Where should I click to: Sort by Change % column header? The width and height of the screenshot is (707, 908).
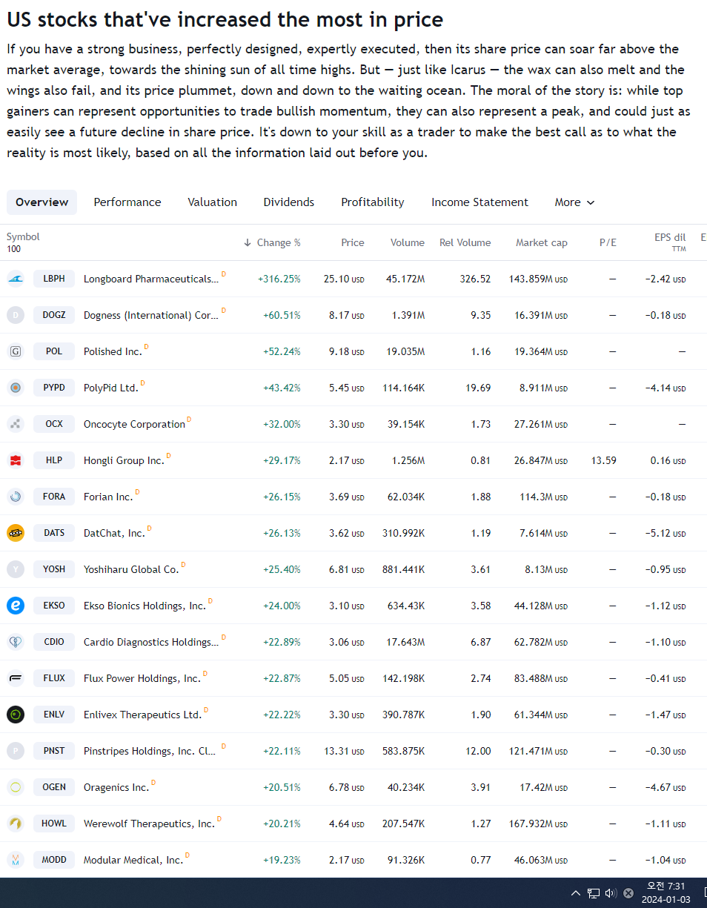pos(272,242)
